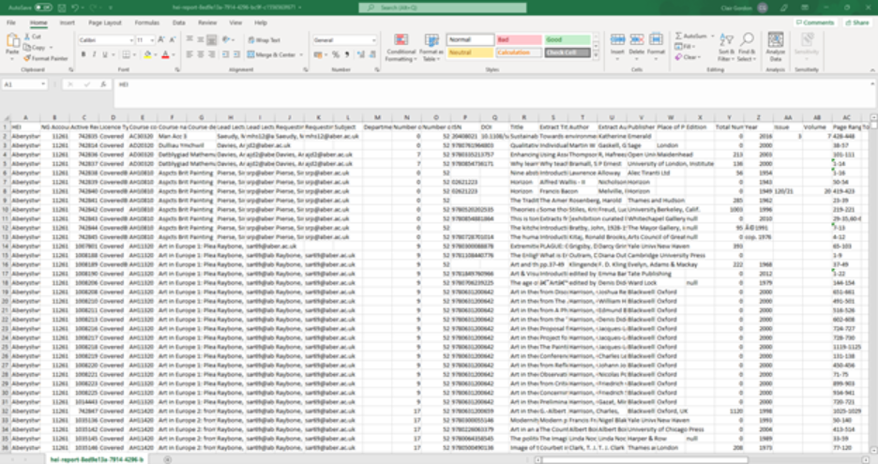Open text orientation options
The width and height of the screenshot is (878, 464).
[227, 39]
